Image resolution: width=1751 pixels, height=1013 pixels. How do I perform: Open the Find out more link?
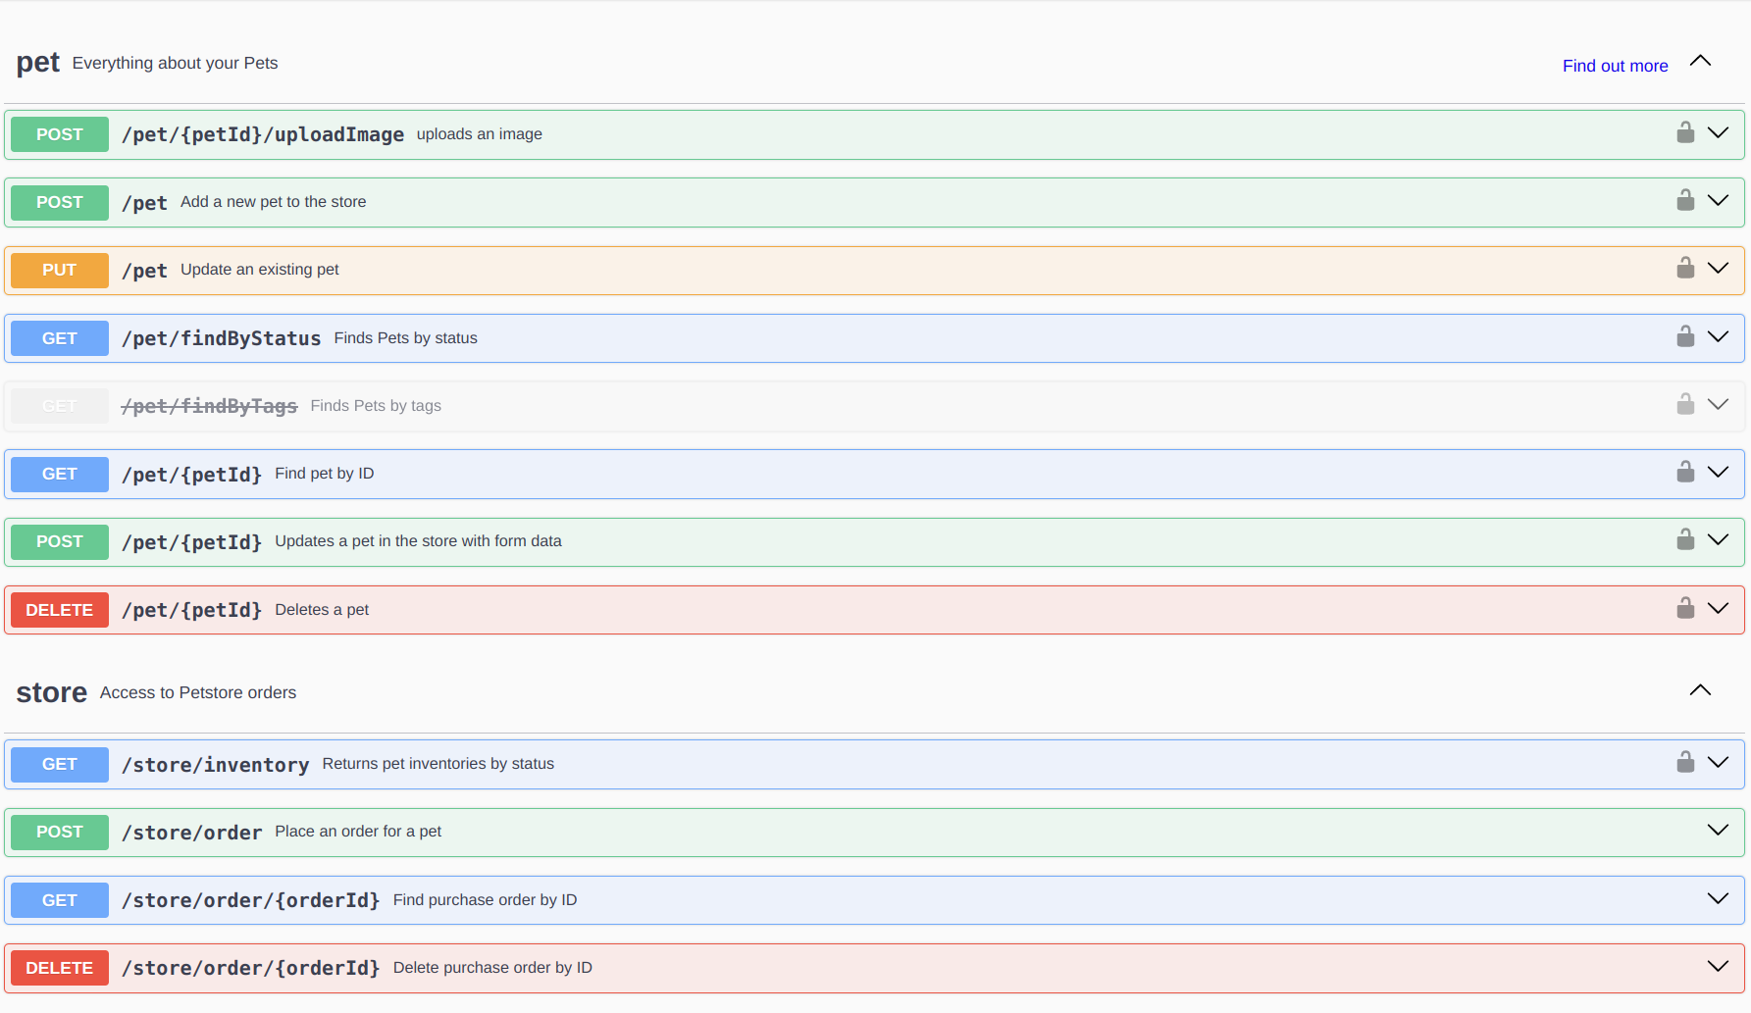[x=1615, y=66]
